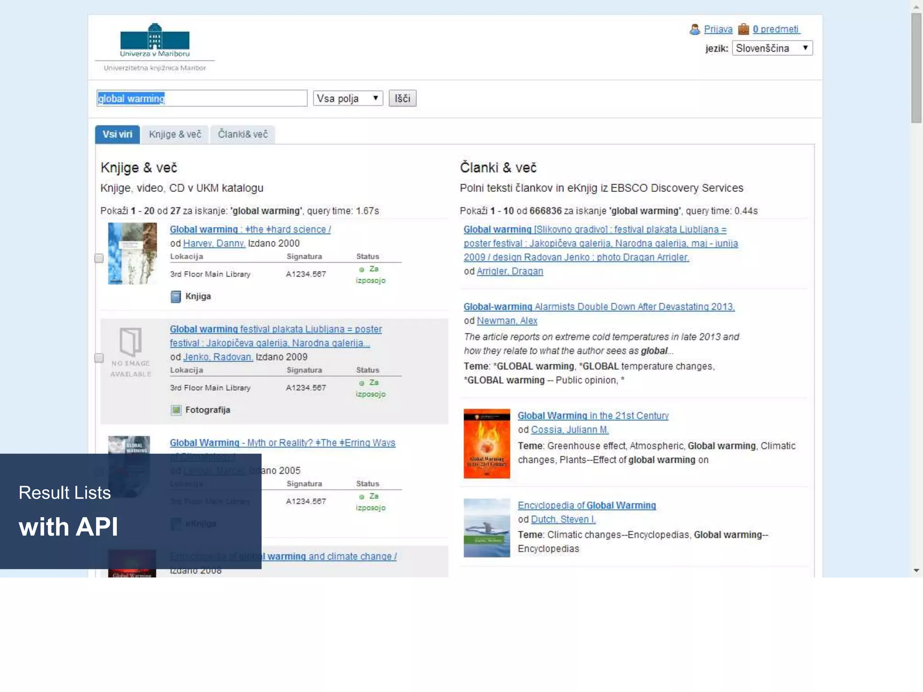Image resolution: width=923 pixels, height=692 pixels.
Task: Check the box for the Harvey Danny book
Action: [x=99, y=258]
